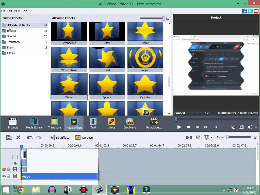This screenshot has height=195, width=260.
Task: Open the Projects section
Action: (x=13, y=123)
